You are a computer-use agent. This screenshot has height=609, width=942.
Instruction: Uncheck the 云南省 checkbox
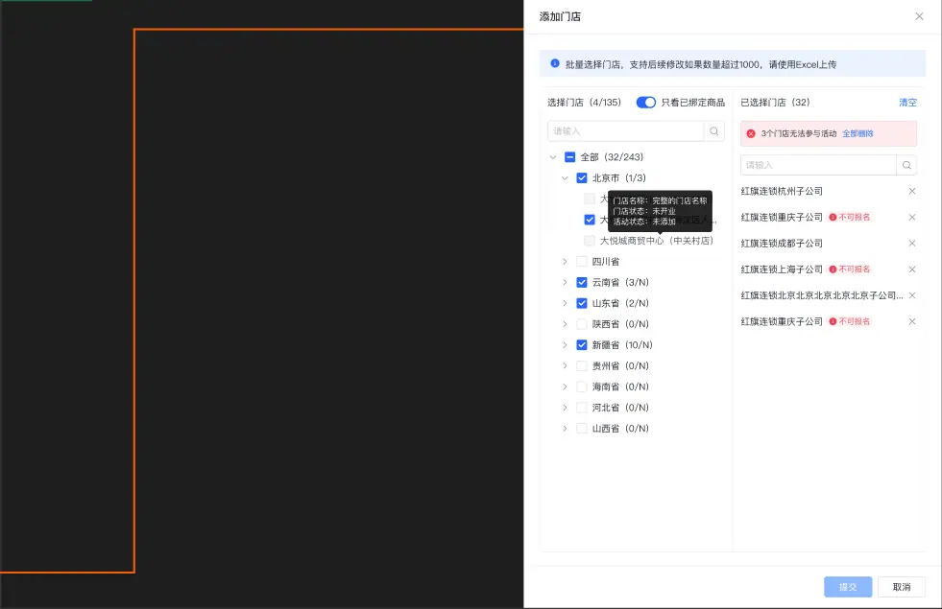582,283
